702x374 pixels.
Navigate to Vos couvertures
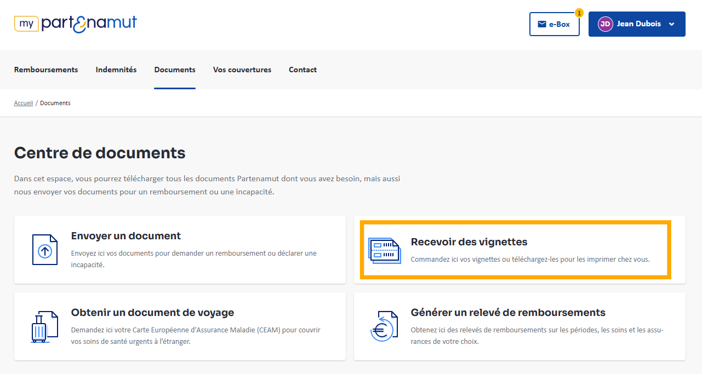pyautogui.click(x=242, y=70)
